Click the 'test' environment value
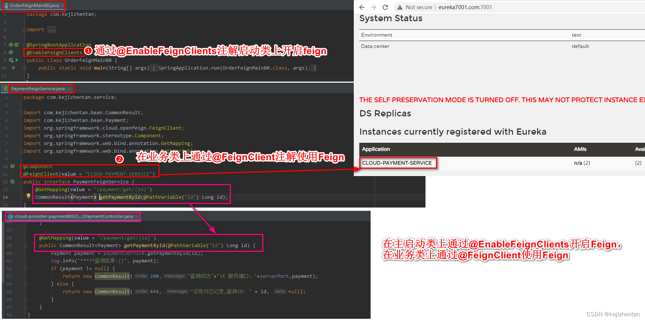645x321 pixels. [576, 35]
